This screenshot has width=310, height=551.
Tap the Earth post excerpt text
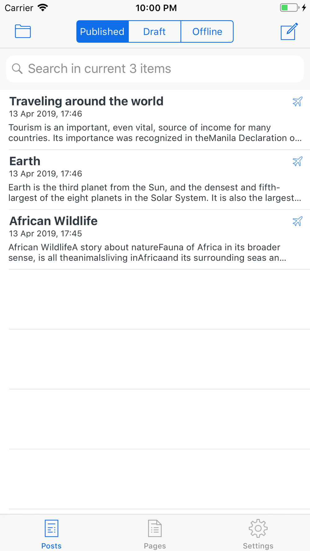[155, 193]
